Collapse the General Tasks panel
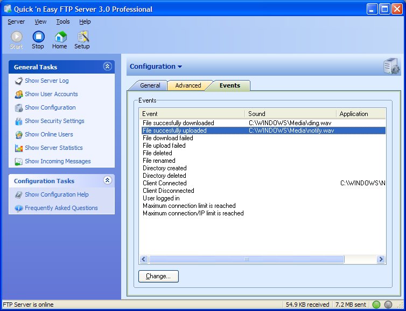The image size is (406, 311). pos(108,67)
